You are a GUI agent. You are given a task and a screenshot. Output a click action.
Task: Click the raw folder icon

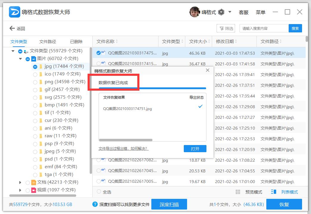41,136
